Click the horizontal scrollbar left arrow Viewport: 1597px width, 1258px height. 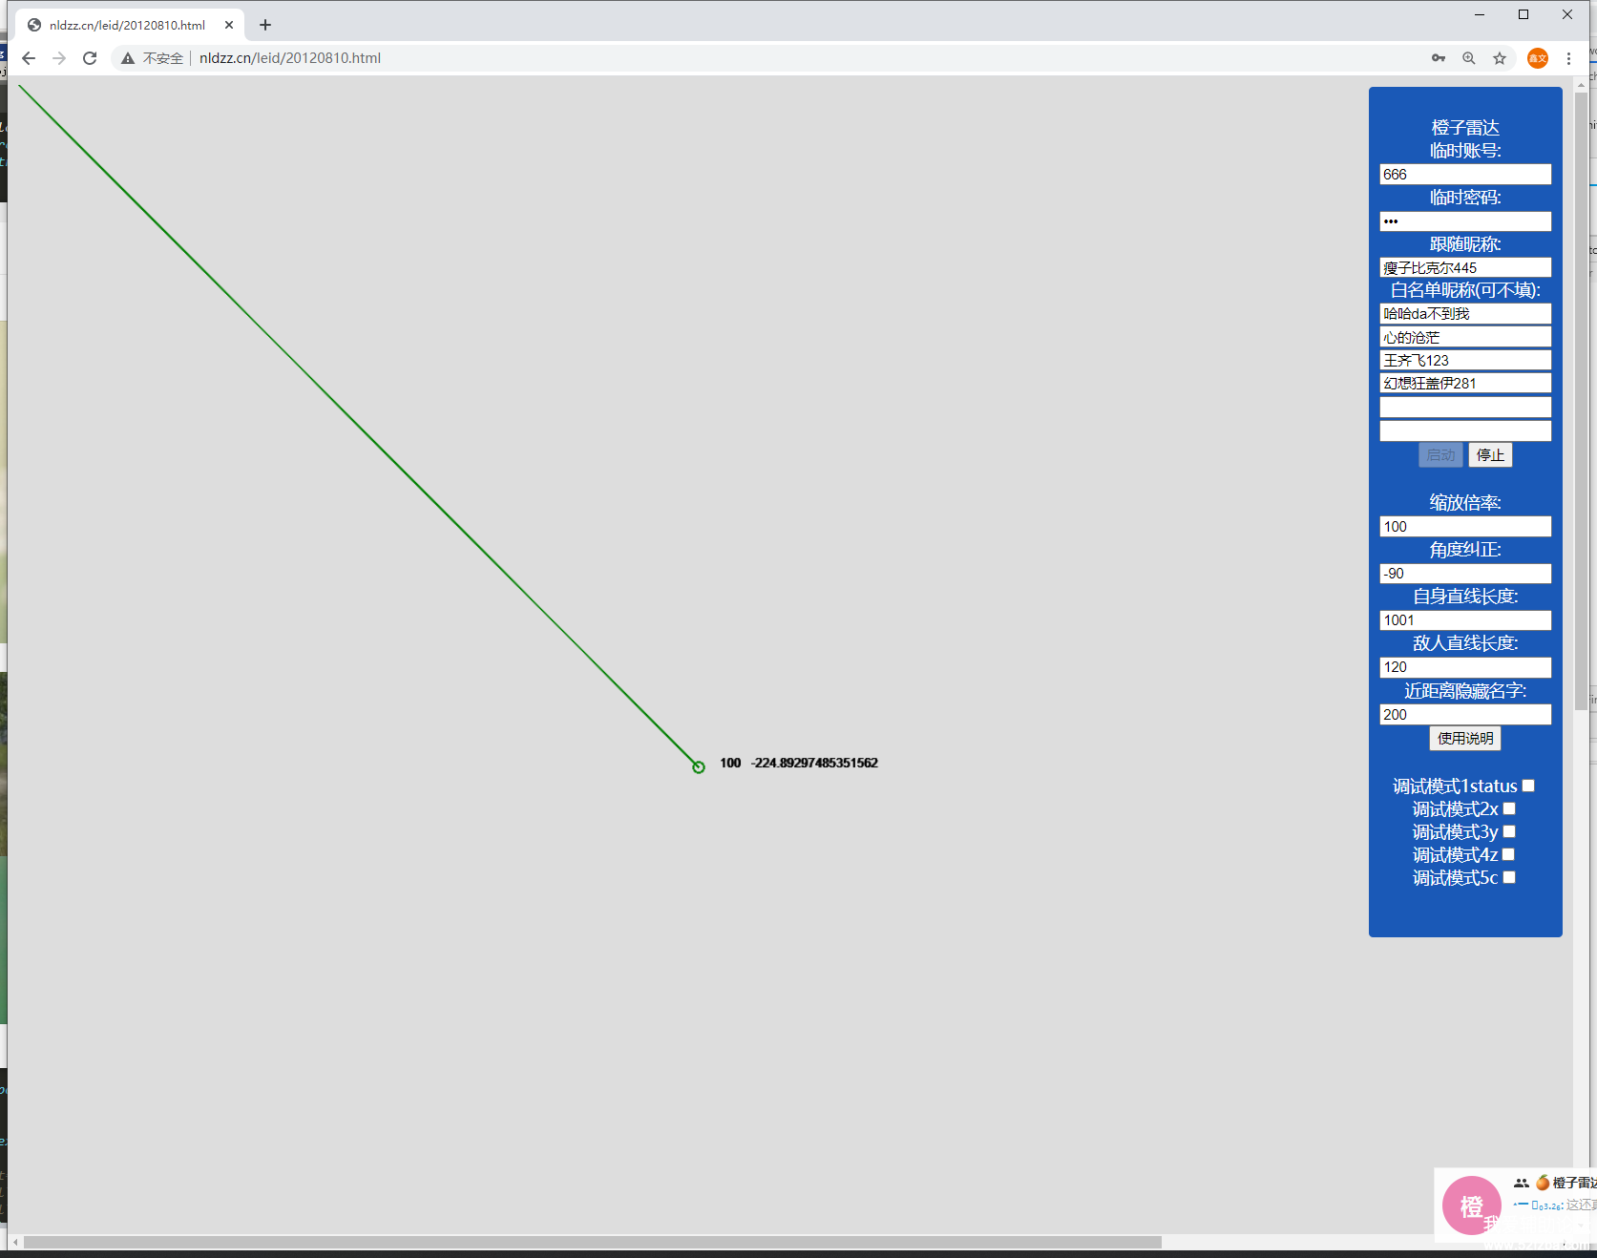(15, 1242)
